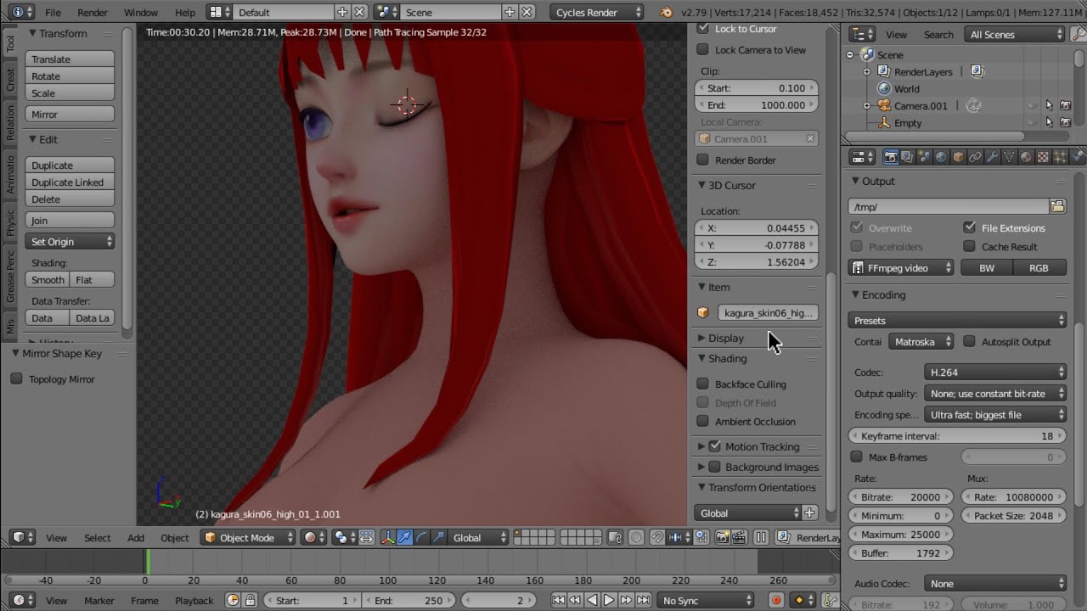Enable the Render Border checkbox
Image resolution: width=1087 pixels, height=611 pixels.
[702, 160]
